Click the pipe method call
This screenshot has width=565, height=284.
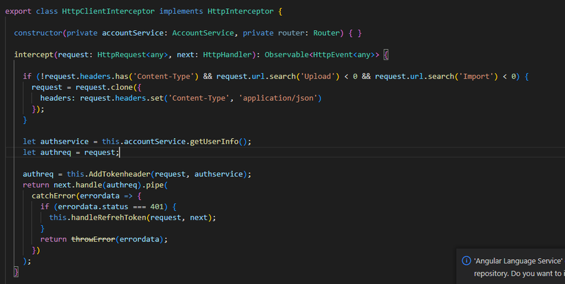coord(155,185)
